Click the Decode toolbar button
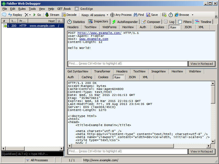This screenshot has height=164, width=219. point(69,15)
